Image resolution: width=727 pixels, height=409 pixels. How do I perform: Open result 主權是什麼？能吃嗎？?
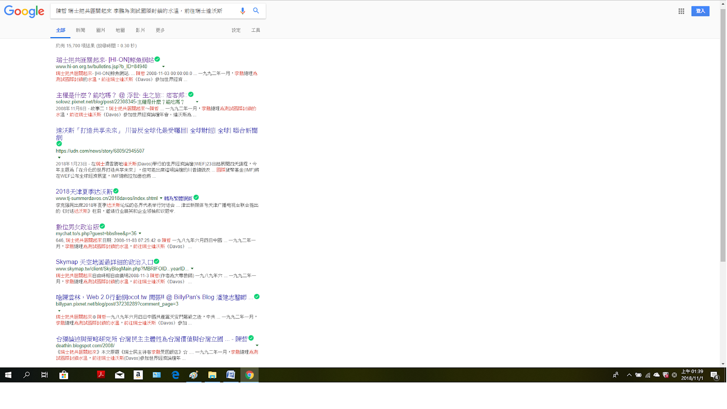[x=122, y=95]
